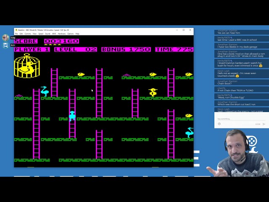Click the Grannys Garden chat message
This screenshot has height=202, width=269.
coord(242,63)
